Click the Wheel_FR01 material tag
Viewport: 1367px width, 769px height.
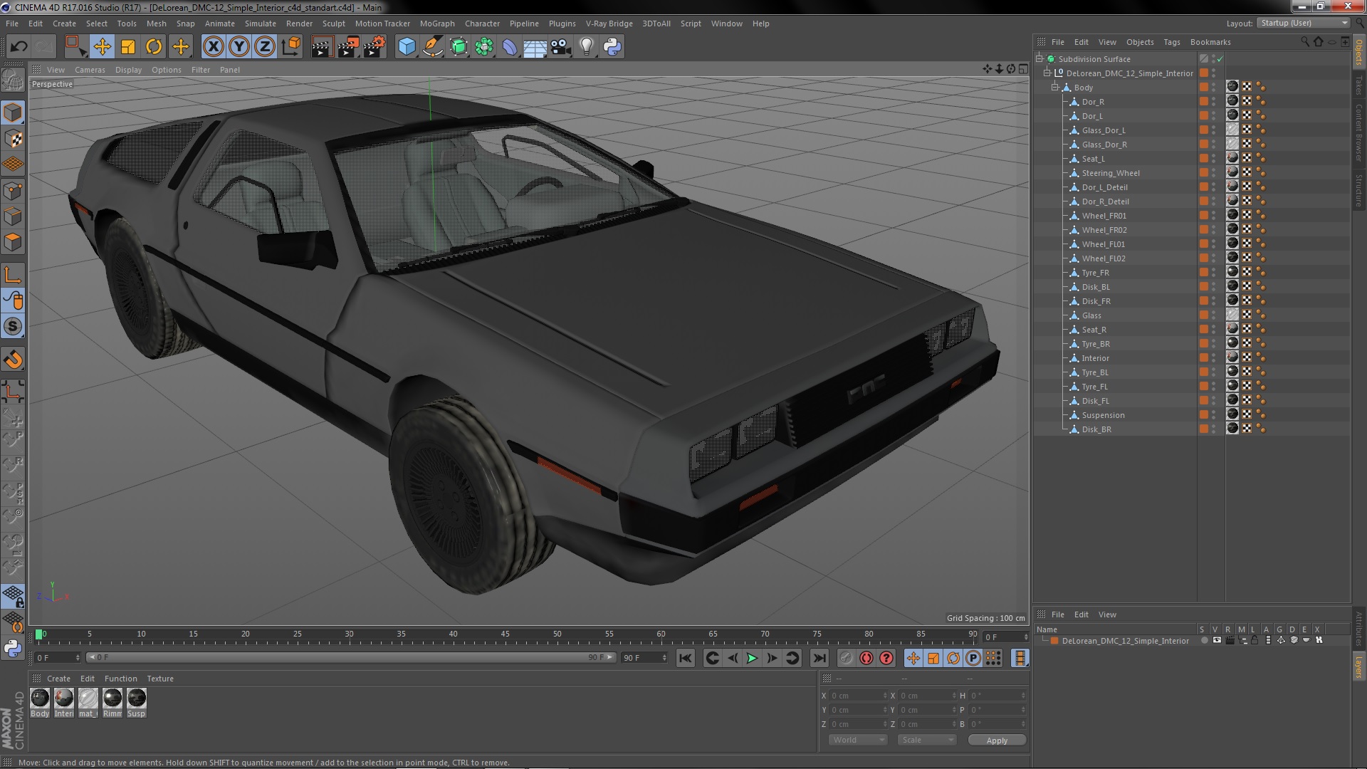(1232, 214)
